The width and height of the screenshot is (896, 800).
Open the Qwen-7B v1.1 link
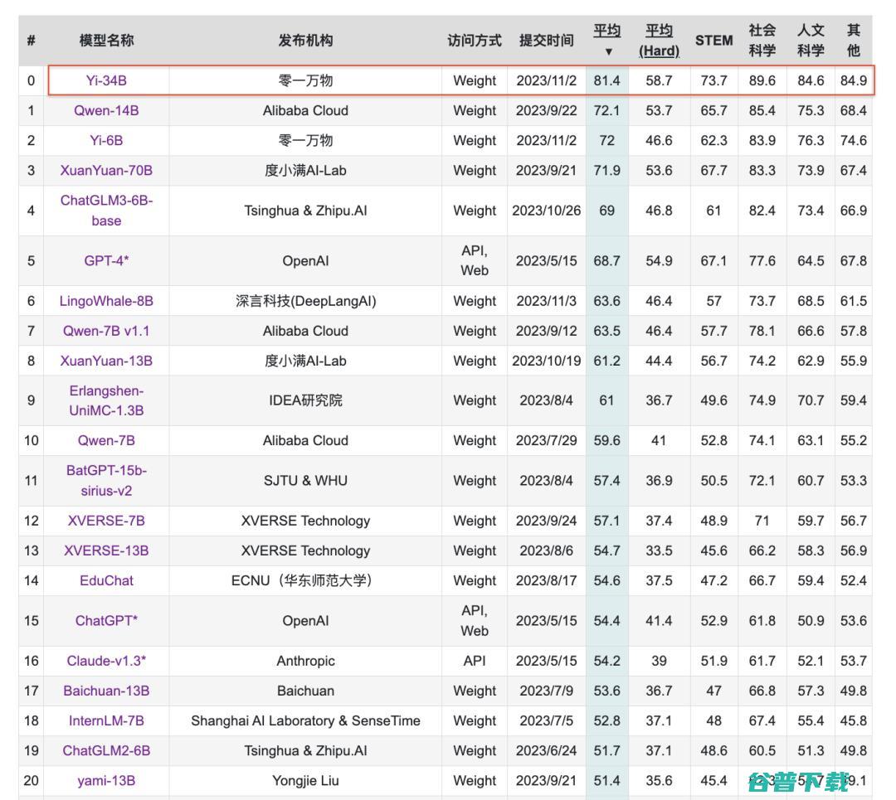106,331
